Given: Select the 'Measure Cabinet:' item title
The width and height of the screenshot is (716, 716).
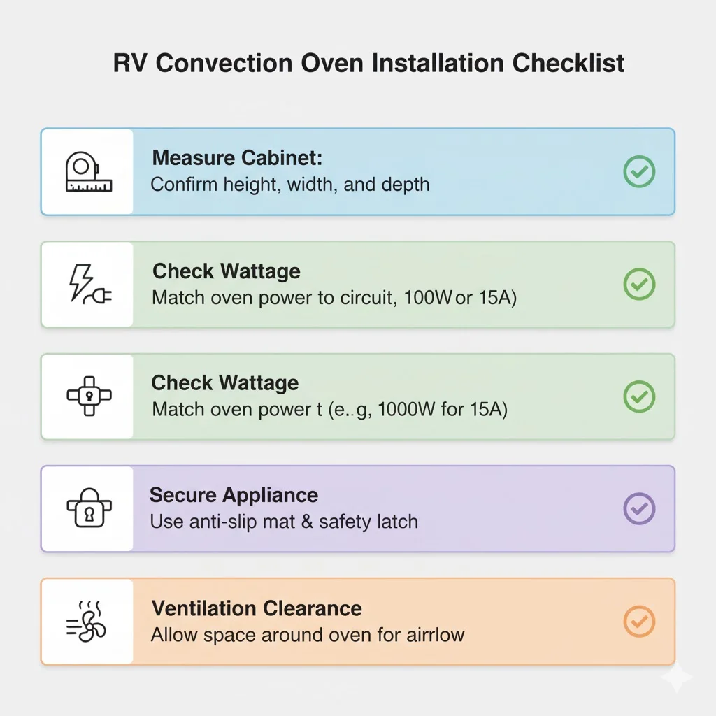Looking at the screenshot, I should 237,157.
